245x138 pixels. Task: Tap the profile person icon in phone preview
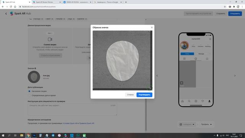[x=209, y=101]
